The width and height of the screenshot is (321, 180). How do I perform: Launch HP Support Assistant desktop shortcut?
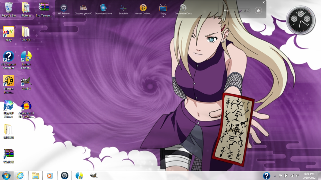pos(8,60)
